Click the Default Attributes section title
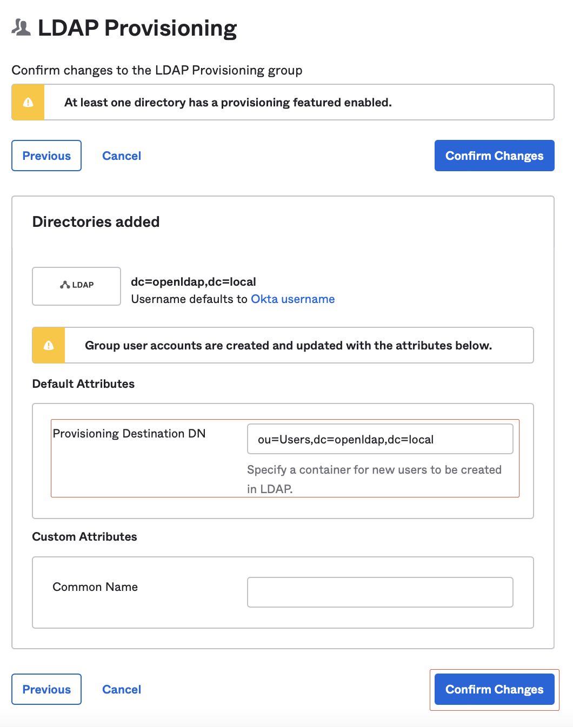The image size is (573, 727). 83,384
